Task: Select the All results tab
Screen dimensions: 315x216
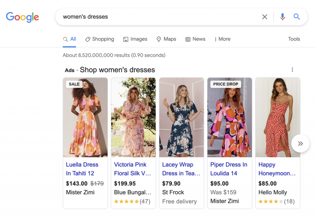Action: (x=70, y=39)
